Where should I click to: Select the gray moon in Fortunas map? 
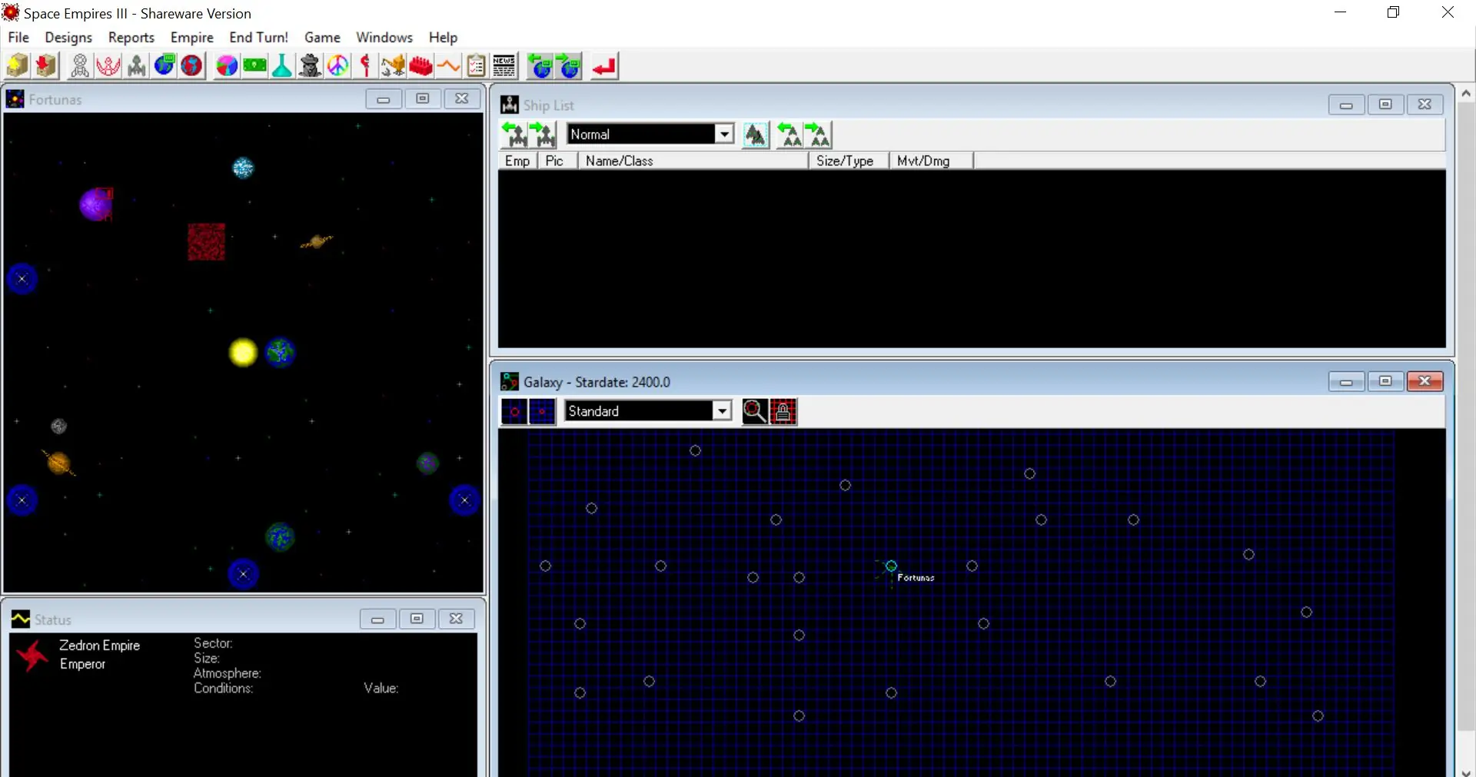pyautogui.click(x=59, y=426)
